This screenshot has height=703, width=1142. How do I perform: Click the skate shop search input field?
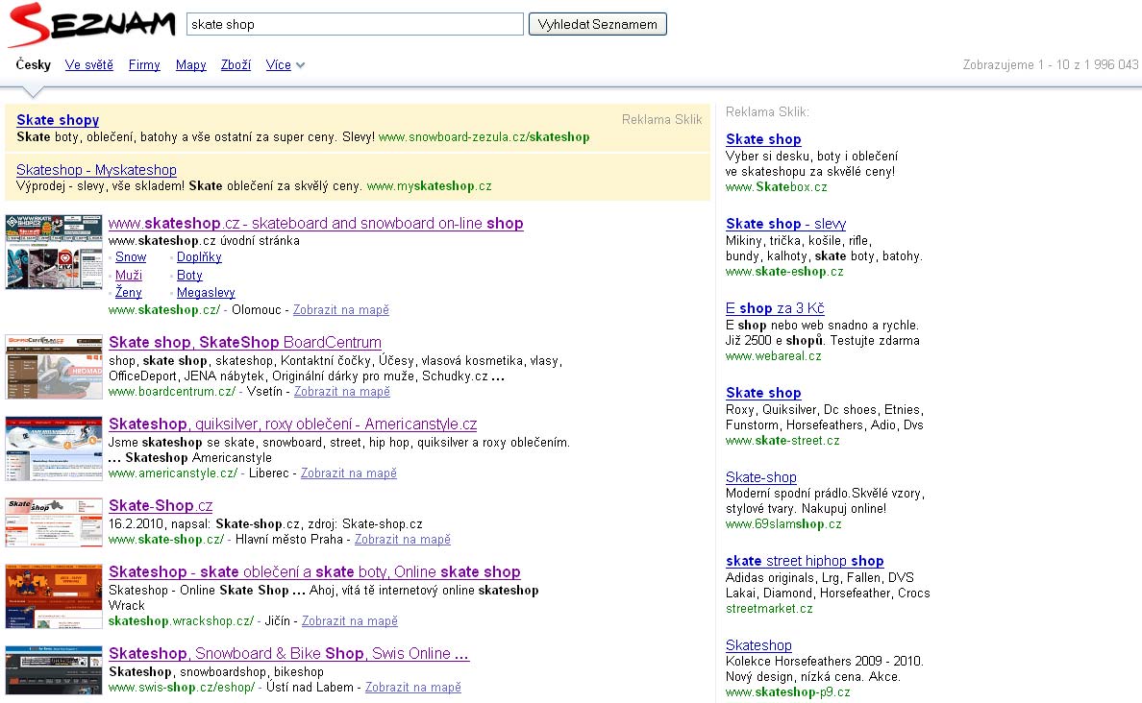[x=355, y=24]
